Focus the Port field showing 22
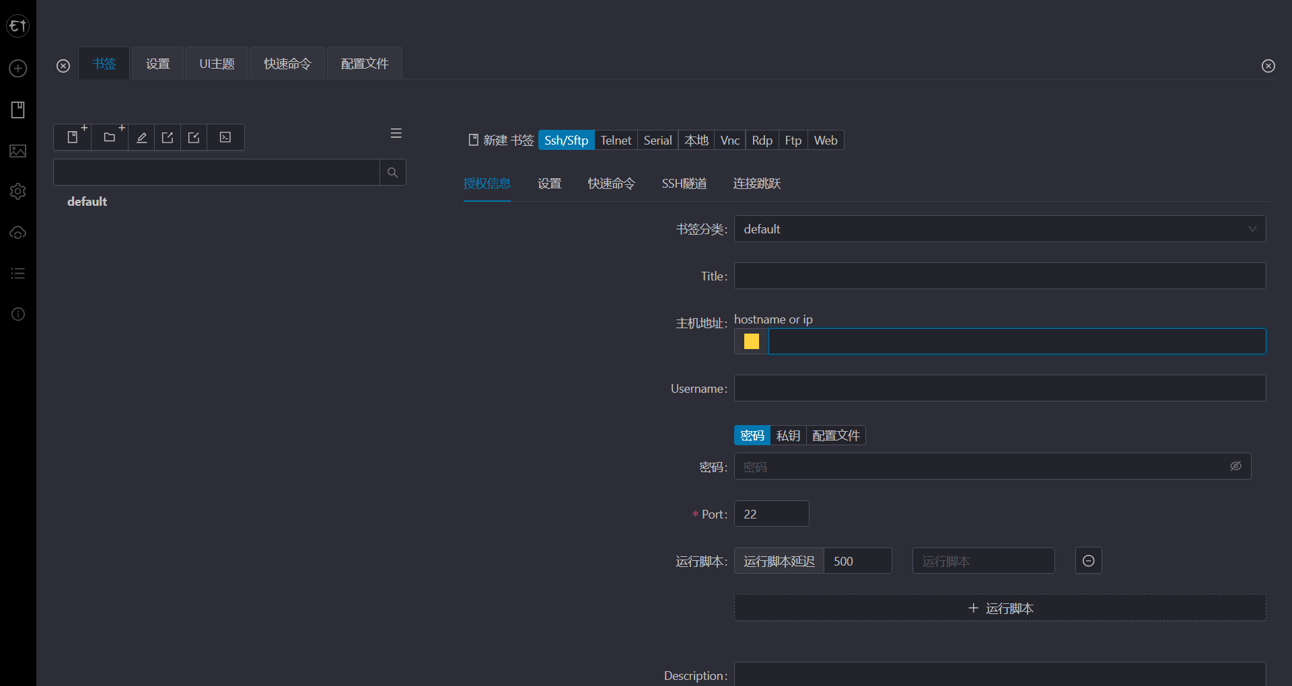This screenshot has width=1292, height=686. click(771, 514)
